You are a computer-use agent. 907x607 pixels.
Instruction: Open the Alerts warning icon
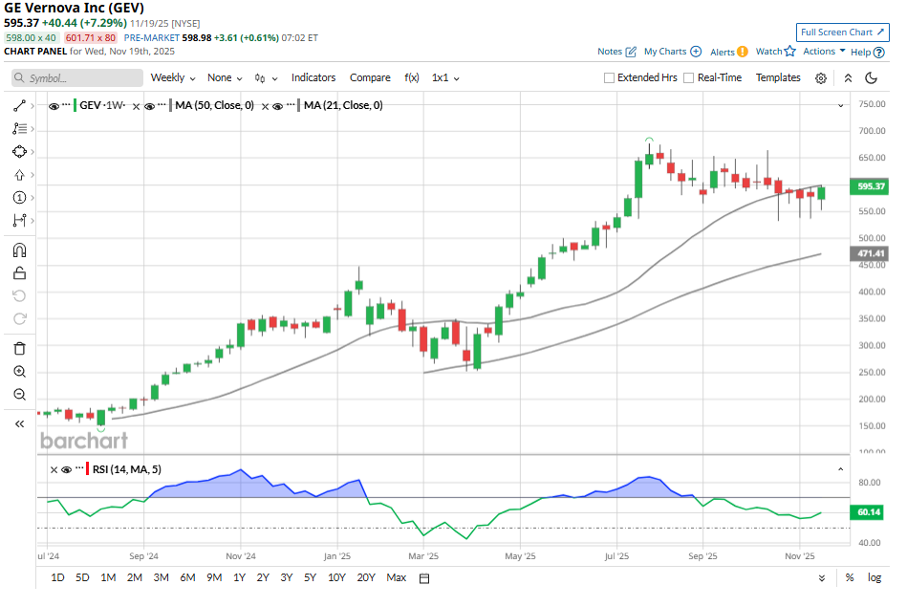[743, 52]
